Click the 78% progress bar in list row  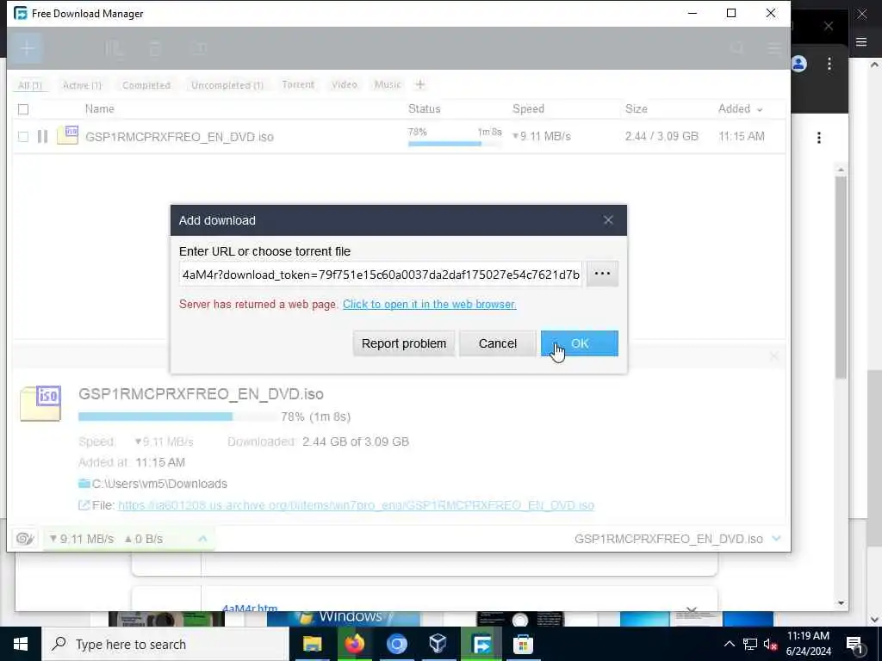[x=455, y=144]
